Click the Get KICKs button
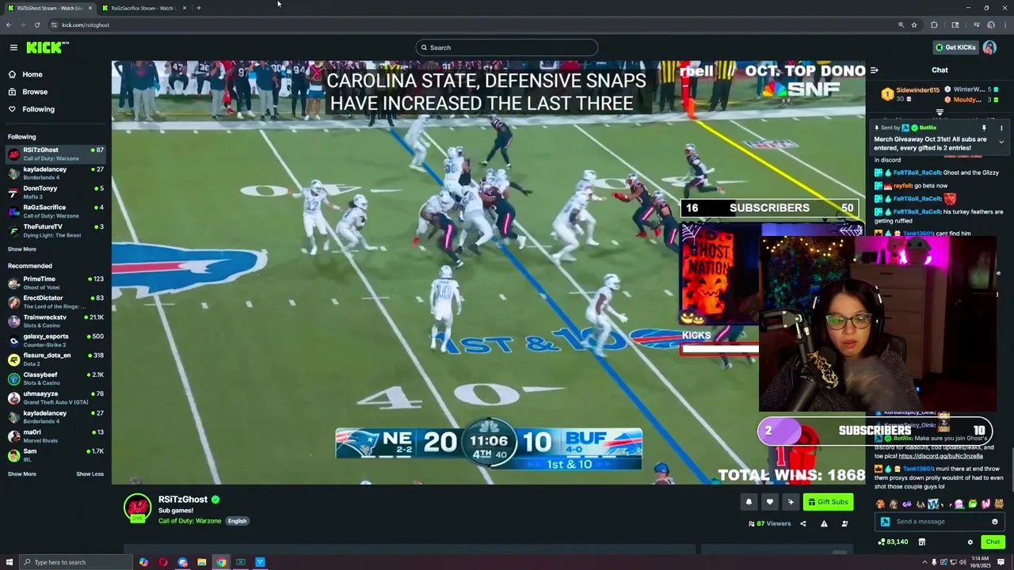Image resolution: width=1014 pixels, height=570 pixels. pos(955,47)
